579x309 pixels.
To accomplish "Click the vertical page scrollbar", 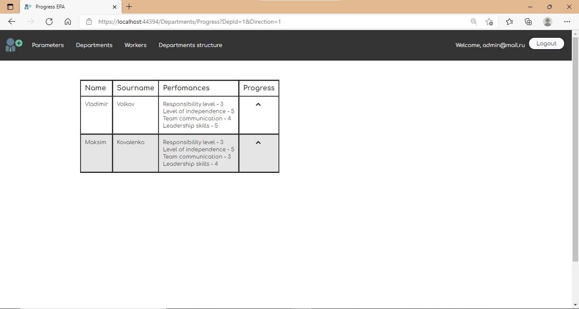I will (575, 149).
